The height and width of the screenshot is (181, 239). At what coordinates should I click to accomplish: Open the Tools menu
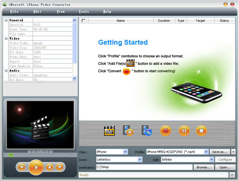point(84,12)
